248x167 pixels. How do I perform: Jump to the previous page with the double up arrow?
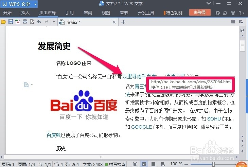242,141
